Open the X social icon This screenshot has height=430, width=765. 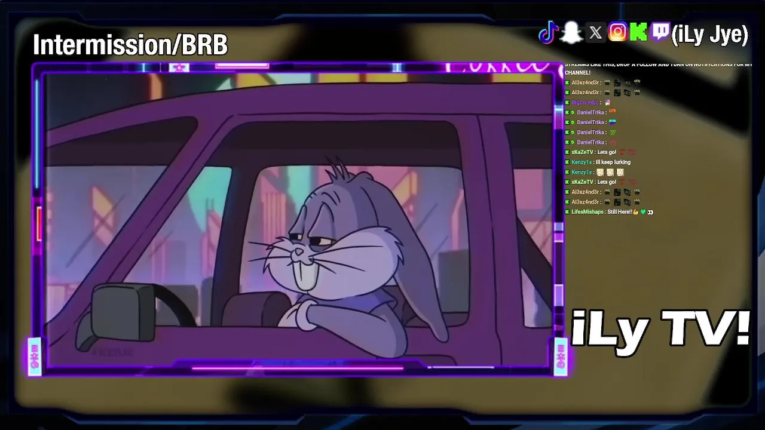click(595, 33)
